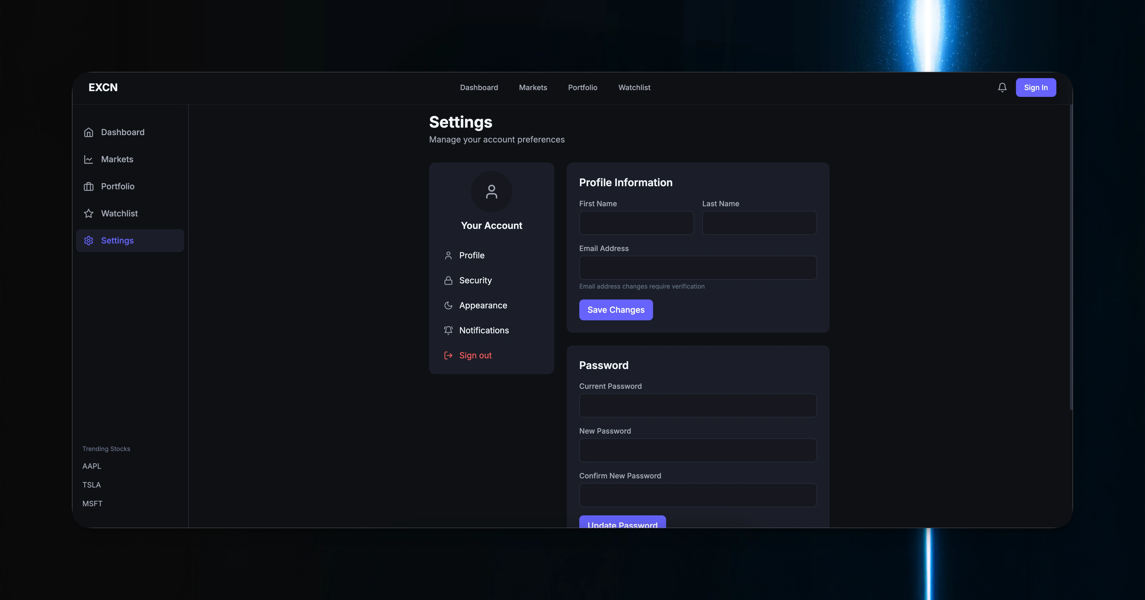Open Portfolio in the top navigation
The height and width of the screenshot is (600, 1145).
tap(582, 87)
